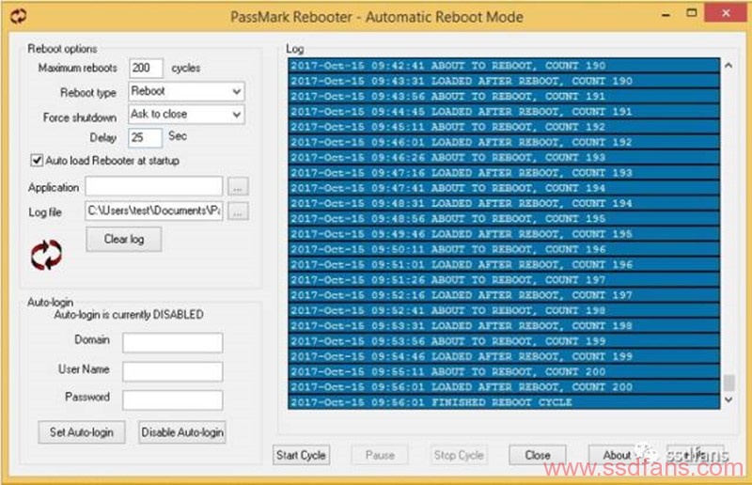Screen dimensions: 752x485
Task: Select log row FINISHED REBOOT CYCLE
Action: [x=504, y=402]
